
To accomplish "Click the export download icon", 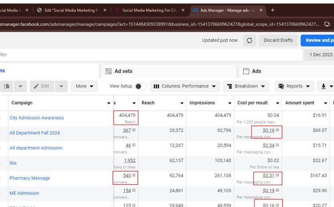I will [x=323, y=86].
